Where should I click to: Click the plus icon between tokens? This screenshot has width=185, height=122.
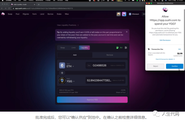click(62, 73)
